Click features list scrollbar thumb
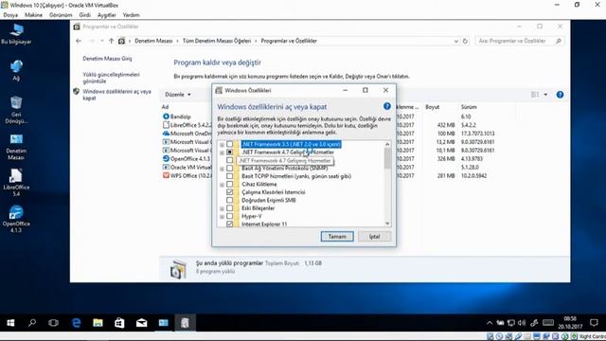This screenshot has height=341, width=606. tap(387, 158)
